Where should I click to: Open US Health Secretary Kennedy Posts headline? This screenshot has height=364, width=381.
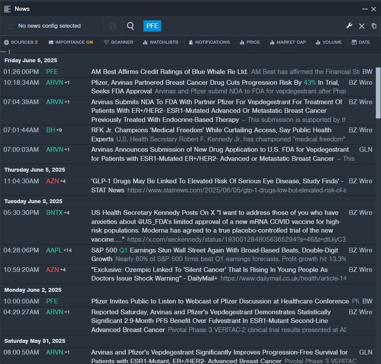coord(216,226)
